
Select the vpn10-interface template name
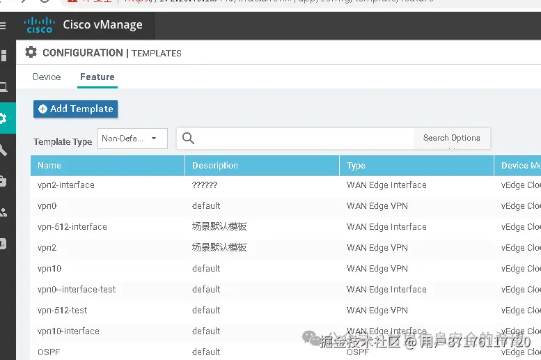click(x=68, y=331)
